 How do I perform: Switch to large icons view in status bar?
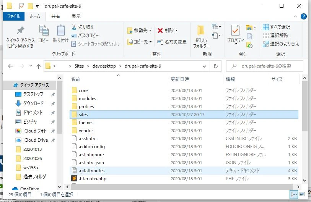(302, 194)
